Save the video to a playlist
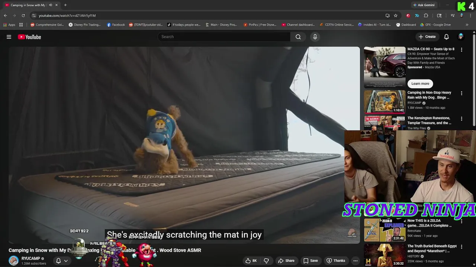 [x=311, y=261]
